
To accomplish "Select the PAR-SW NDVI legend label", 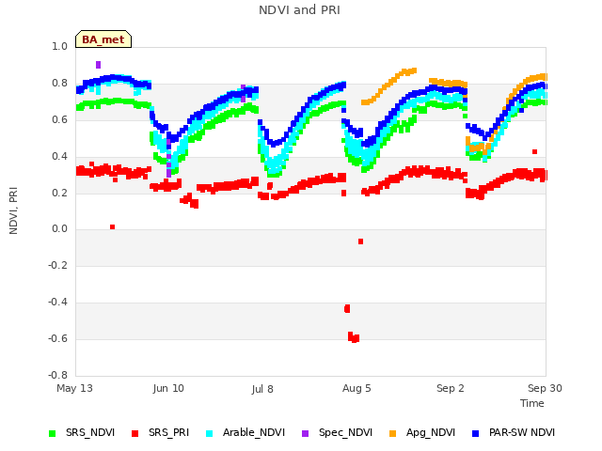I will (522, 432).
